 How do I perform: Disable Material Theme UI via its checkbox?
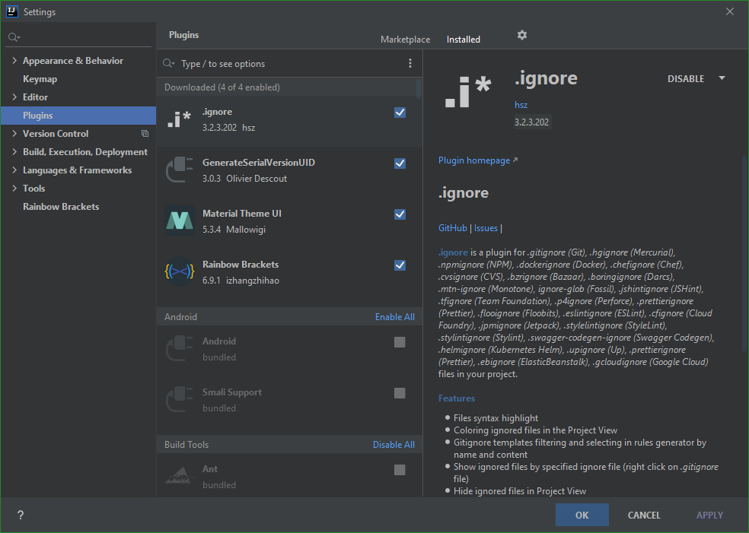[x=400, y=214]
